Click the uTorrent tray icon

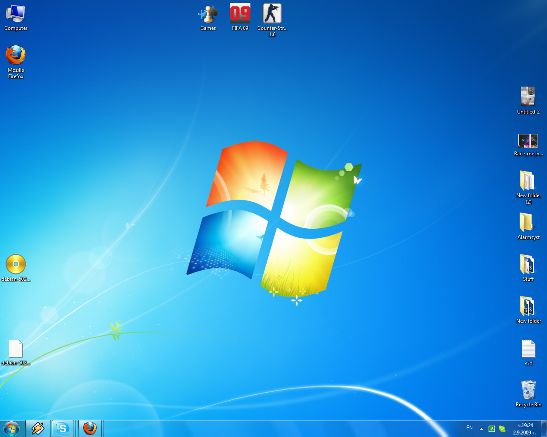pos(492,429)
